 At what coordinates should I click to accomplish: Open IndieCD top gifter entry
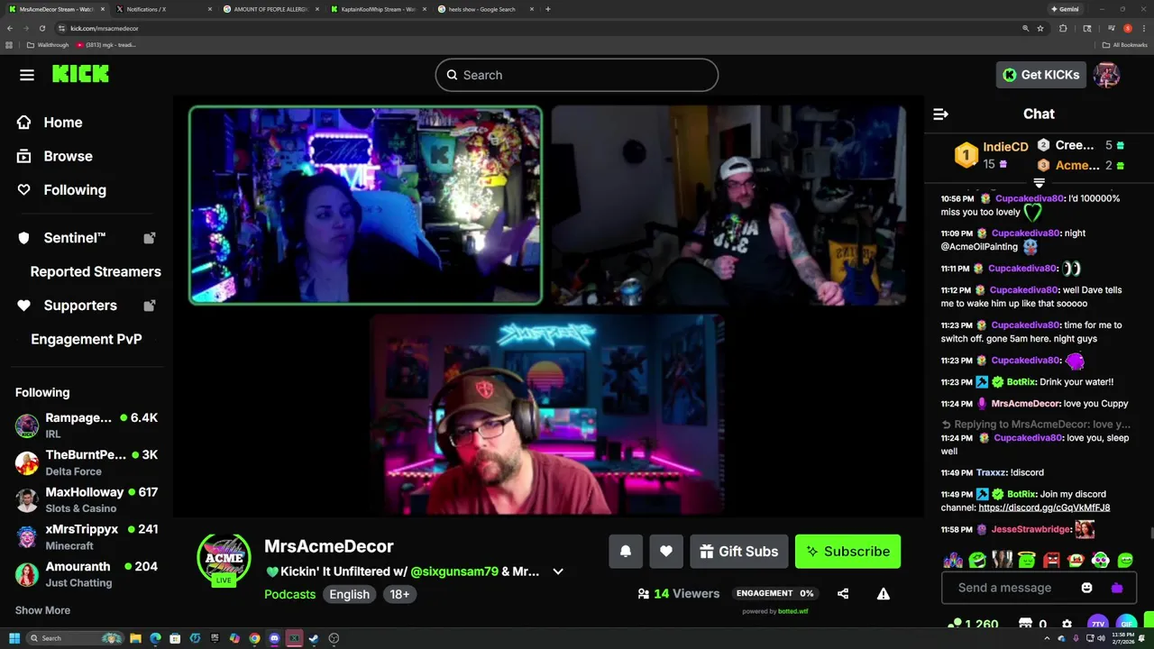(x=991, y=155)
